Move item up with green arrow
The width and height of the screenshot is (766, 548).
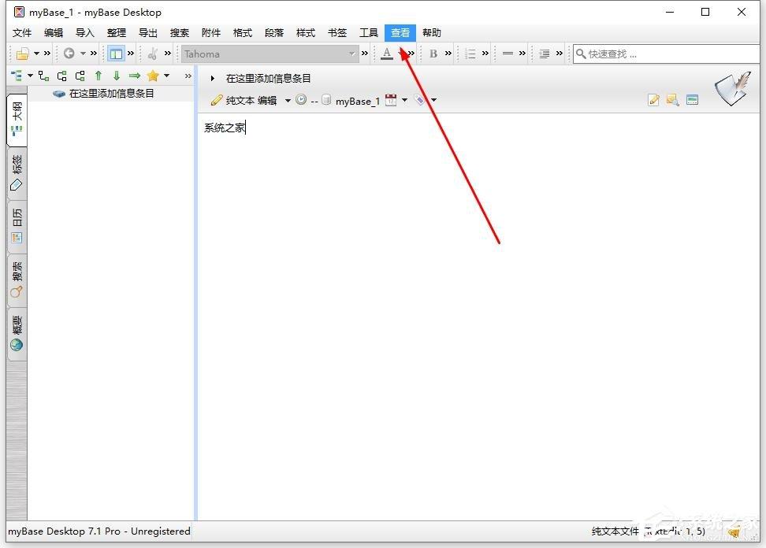pyautogui.click(x=99, y=76)
